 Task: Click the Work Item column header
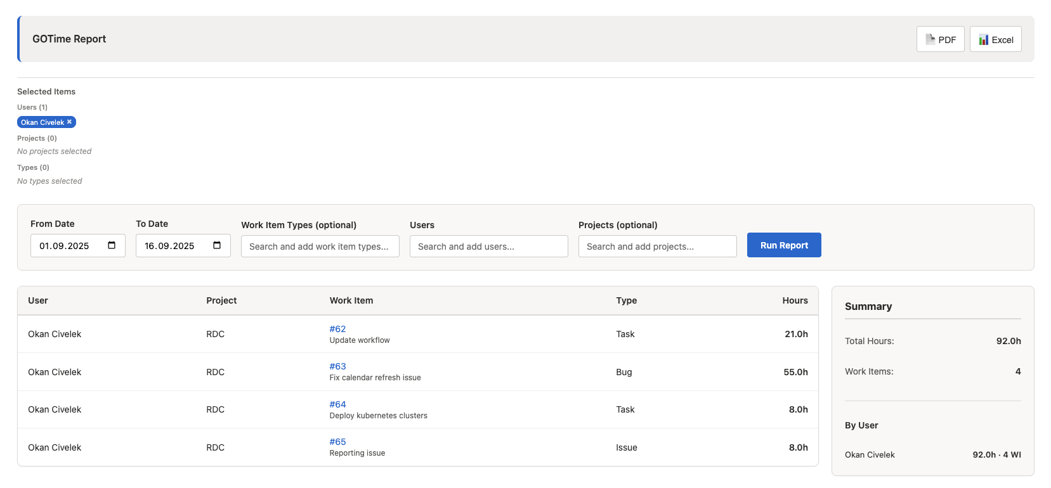point(351,300)
